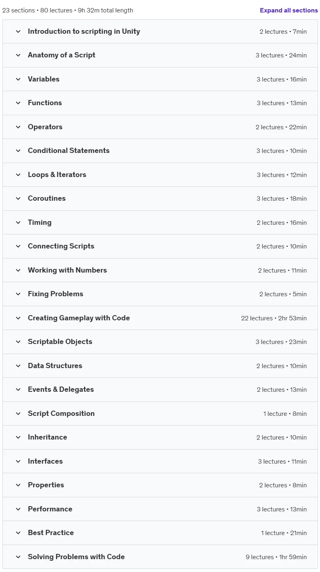Expand the Data Structures section row
This screenshot has width=320, height=572.
coord(160,366)
